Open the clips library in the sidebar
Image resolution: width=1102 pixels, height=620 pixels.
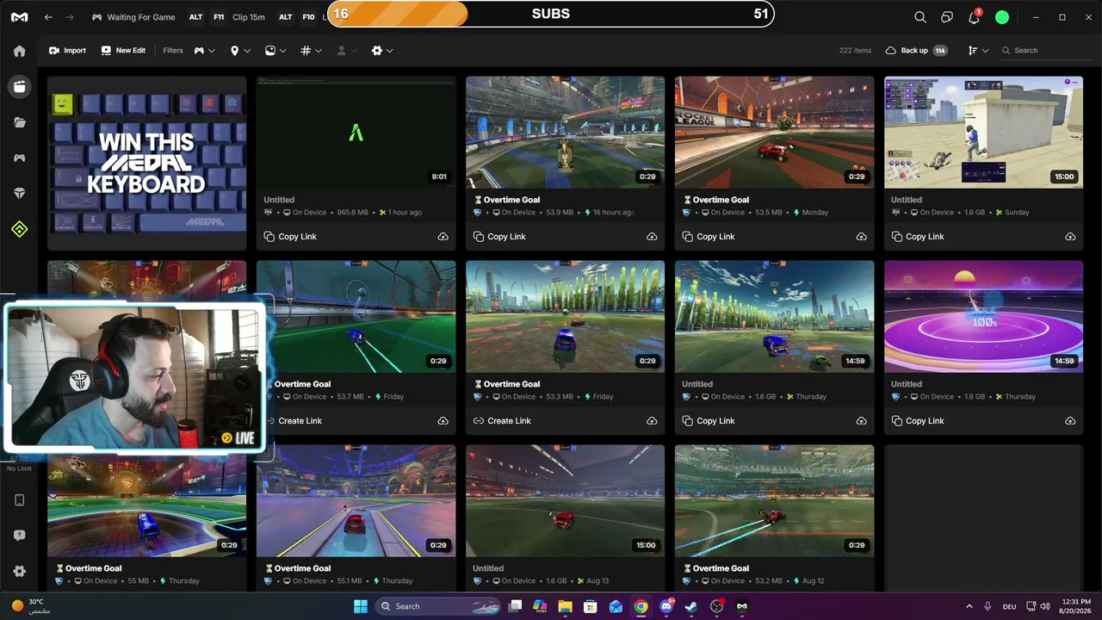tap(19, 86)
